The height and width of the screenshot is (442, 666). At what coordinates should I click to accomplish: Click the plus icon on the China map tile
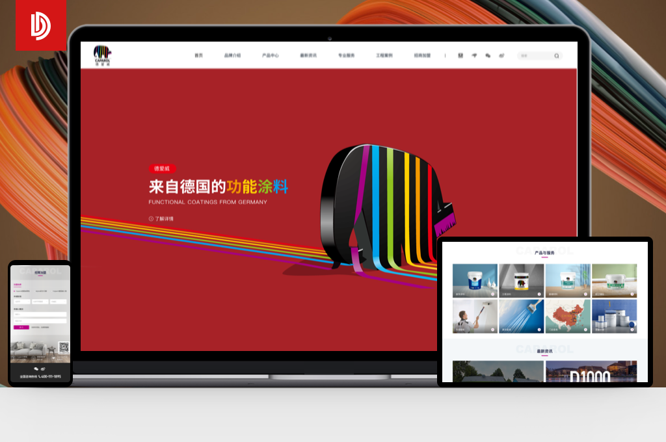point(585,330)
